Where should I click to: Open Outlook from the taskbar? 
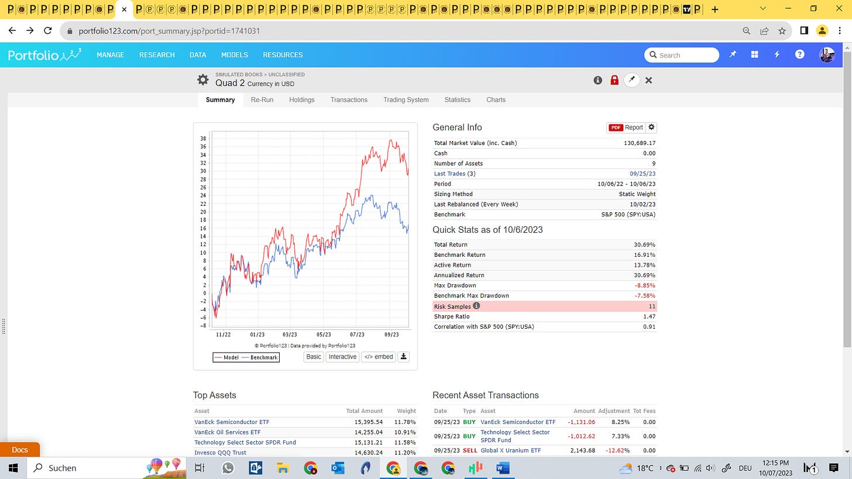pyautogui.click(x=338, y=468)
